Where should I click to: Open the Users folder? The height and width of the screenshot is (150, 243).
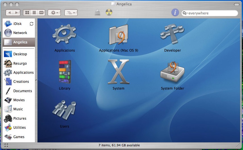coord(64,110)
